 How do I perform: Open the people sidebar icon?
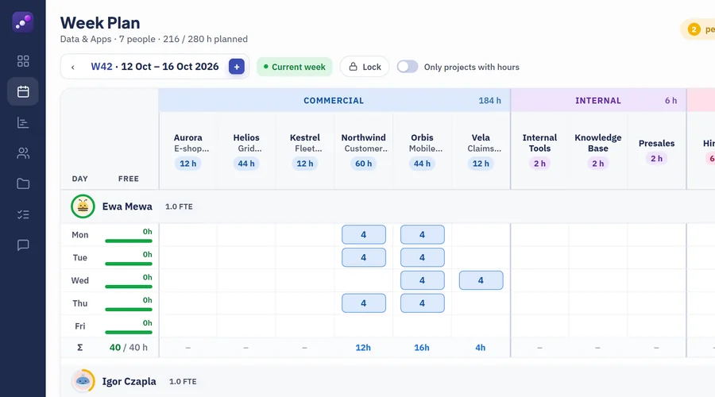click(x=23, y=153)
